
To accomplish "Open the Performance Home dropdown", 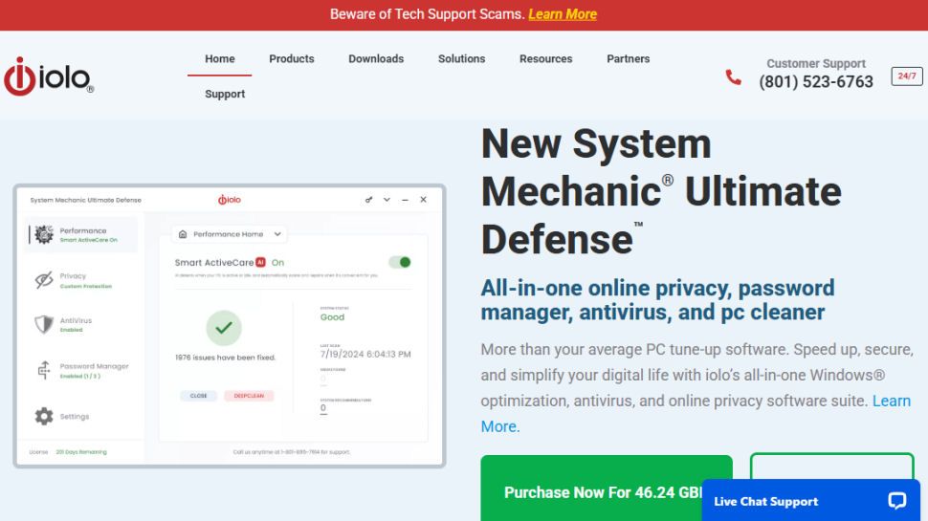I will coord(229,234).
